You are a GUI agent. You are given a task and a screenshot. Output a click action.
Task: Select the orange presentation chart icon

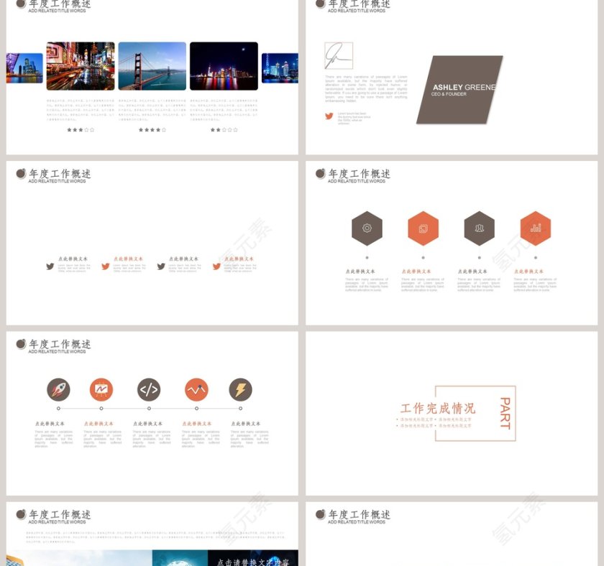tap(101, 390)
